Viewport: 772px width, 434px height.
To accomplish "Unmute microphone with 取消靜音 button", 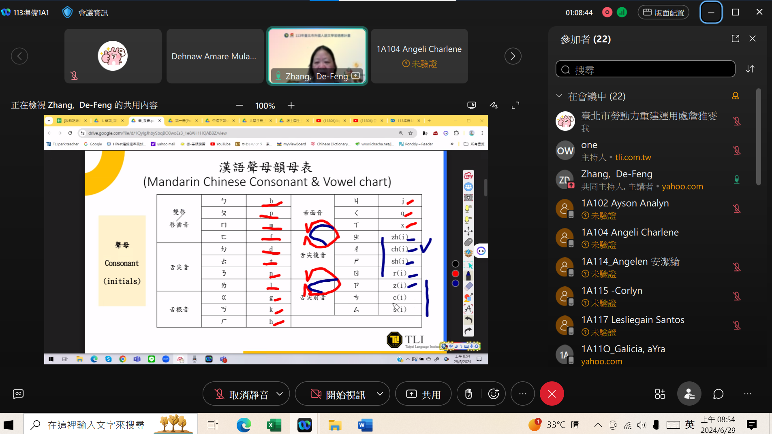I will (242, 394).
